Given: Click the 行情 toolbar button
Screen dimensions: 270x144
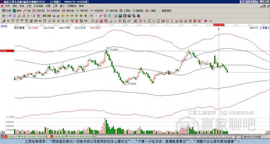Looking at the screenshot, I should pyautogui.click(x=7, y=11).
